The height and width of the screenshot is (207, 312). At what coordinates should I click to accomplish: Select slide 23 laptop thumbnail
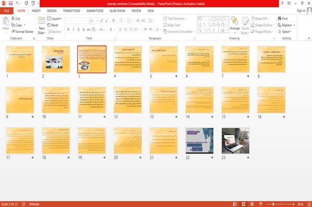pos(235,141)
